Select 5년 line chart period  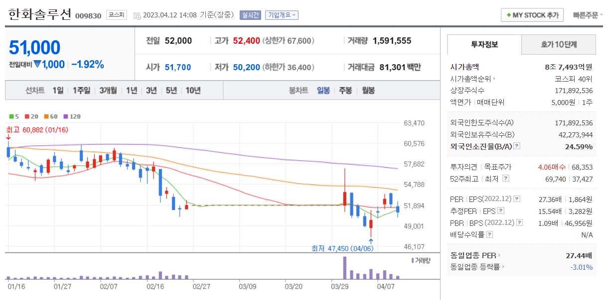(x=171, y=90)
